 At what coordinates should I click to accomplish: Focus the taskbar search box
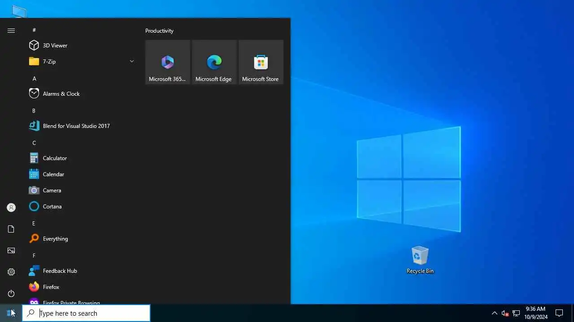click(86, 313)
